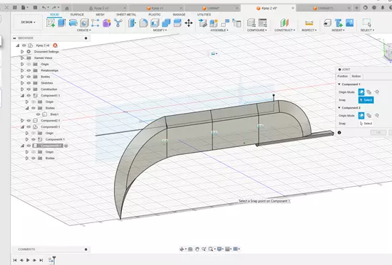Click the Save icon in top bar

click(35, 8)
